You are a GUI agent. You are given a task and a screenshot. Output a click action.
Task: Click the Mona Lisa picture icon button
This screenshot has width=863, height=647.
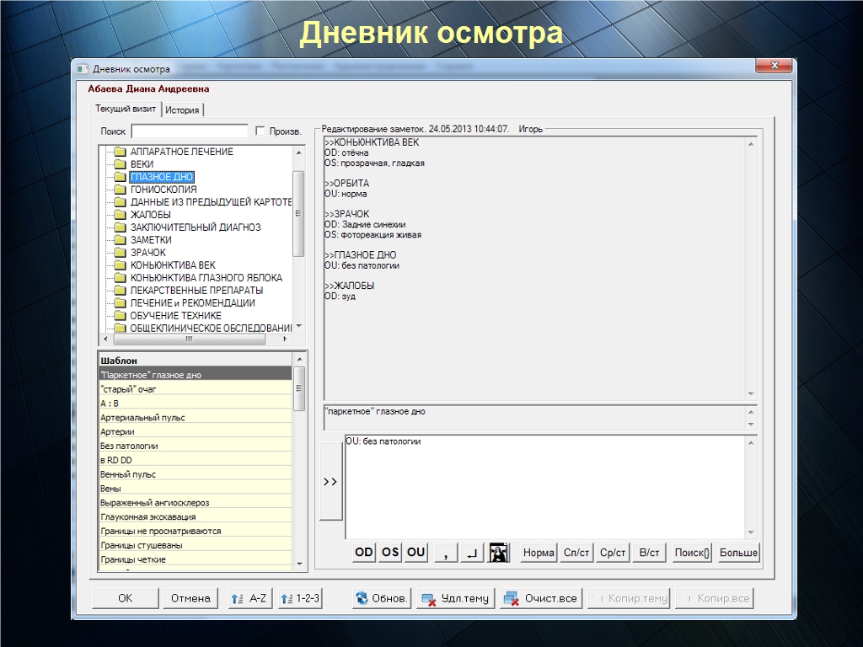coord(499,553)
